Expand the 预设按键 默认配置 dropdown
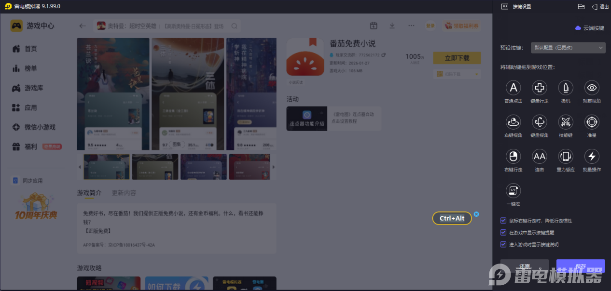The width and height of the screenshot is (611, 291). coord(568,48)
